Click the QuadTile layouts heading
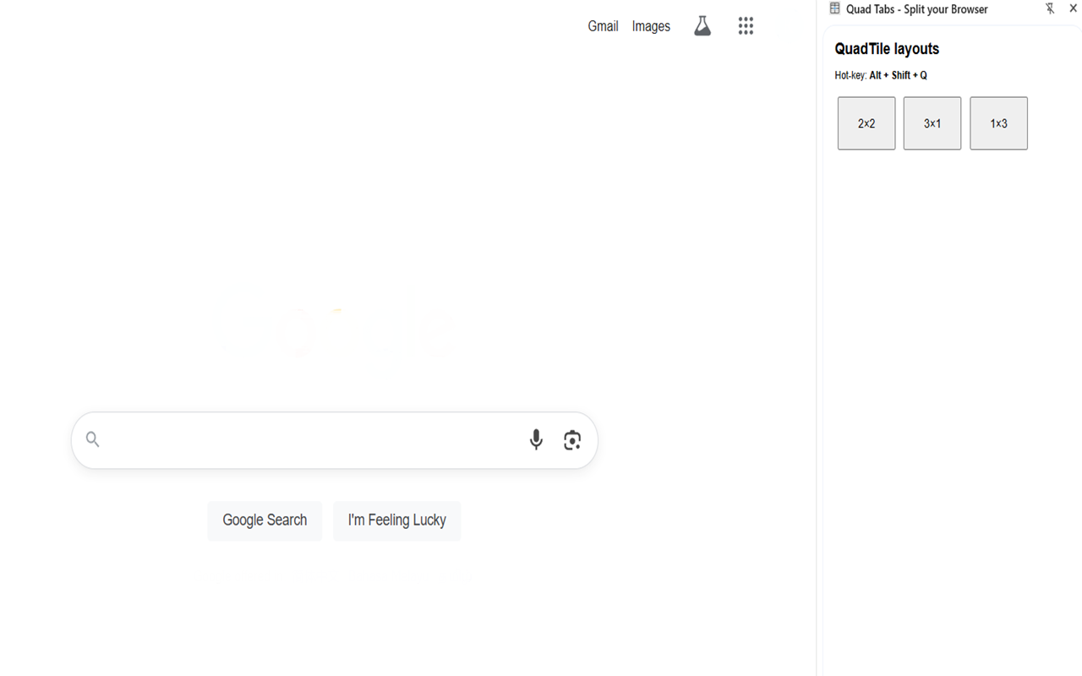This screenshot has width=1082, height=676. tap(887, 49)
